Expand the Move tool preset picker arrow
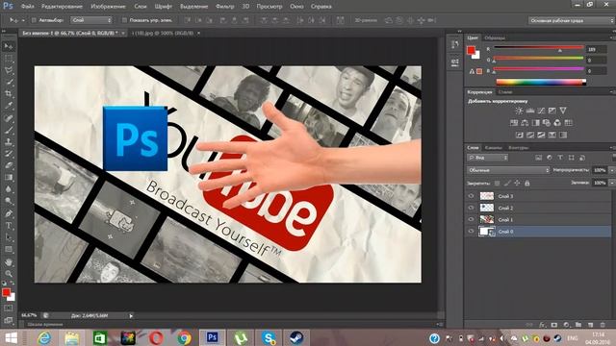 click(x=23, y=20)
